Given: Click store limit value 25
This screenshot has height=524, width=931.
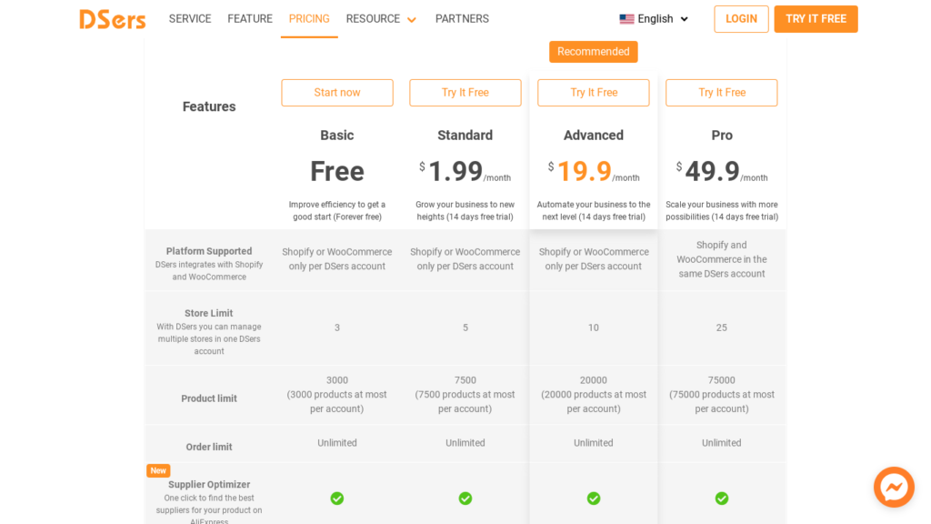Looking at the screenshot, I should pyautogui.click(x=721, y=327).
